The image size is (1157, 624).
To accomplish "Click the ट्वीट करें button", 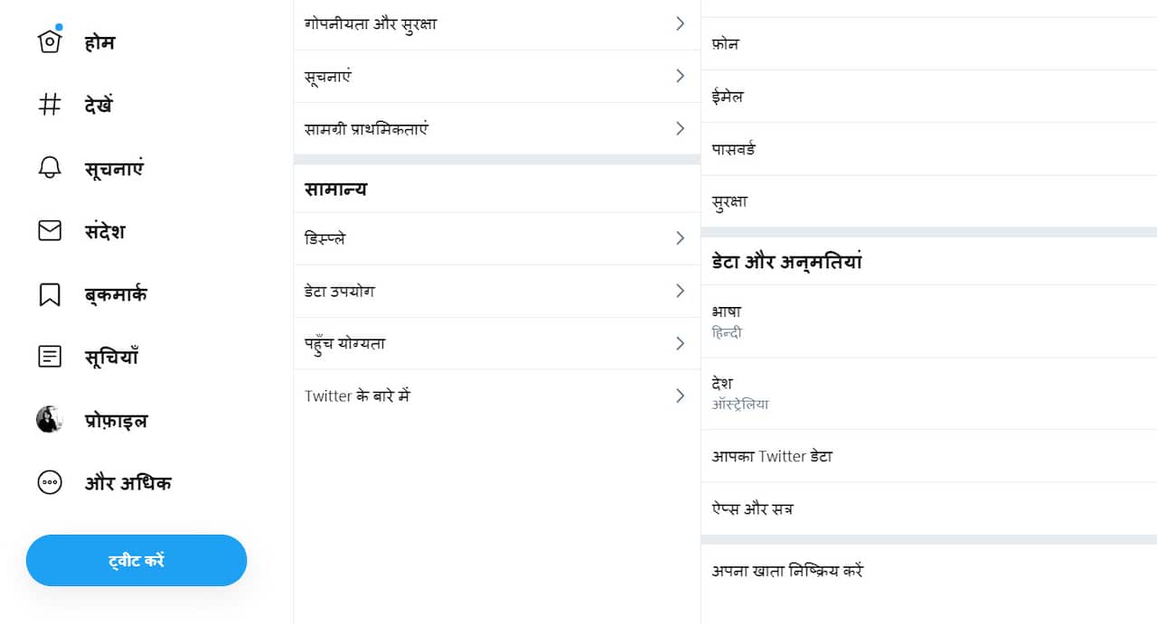I will point(136,560).
